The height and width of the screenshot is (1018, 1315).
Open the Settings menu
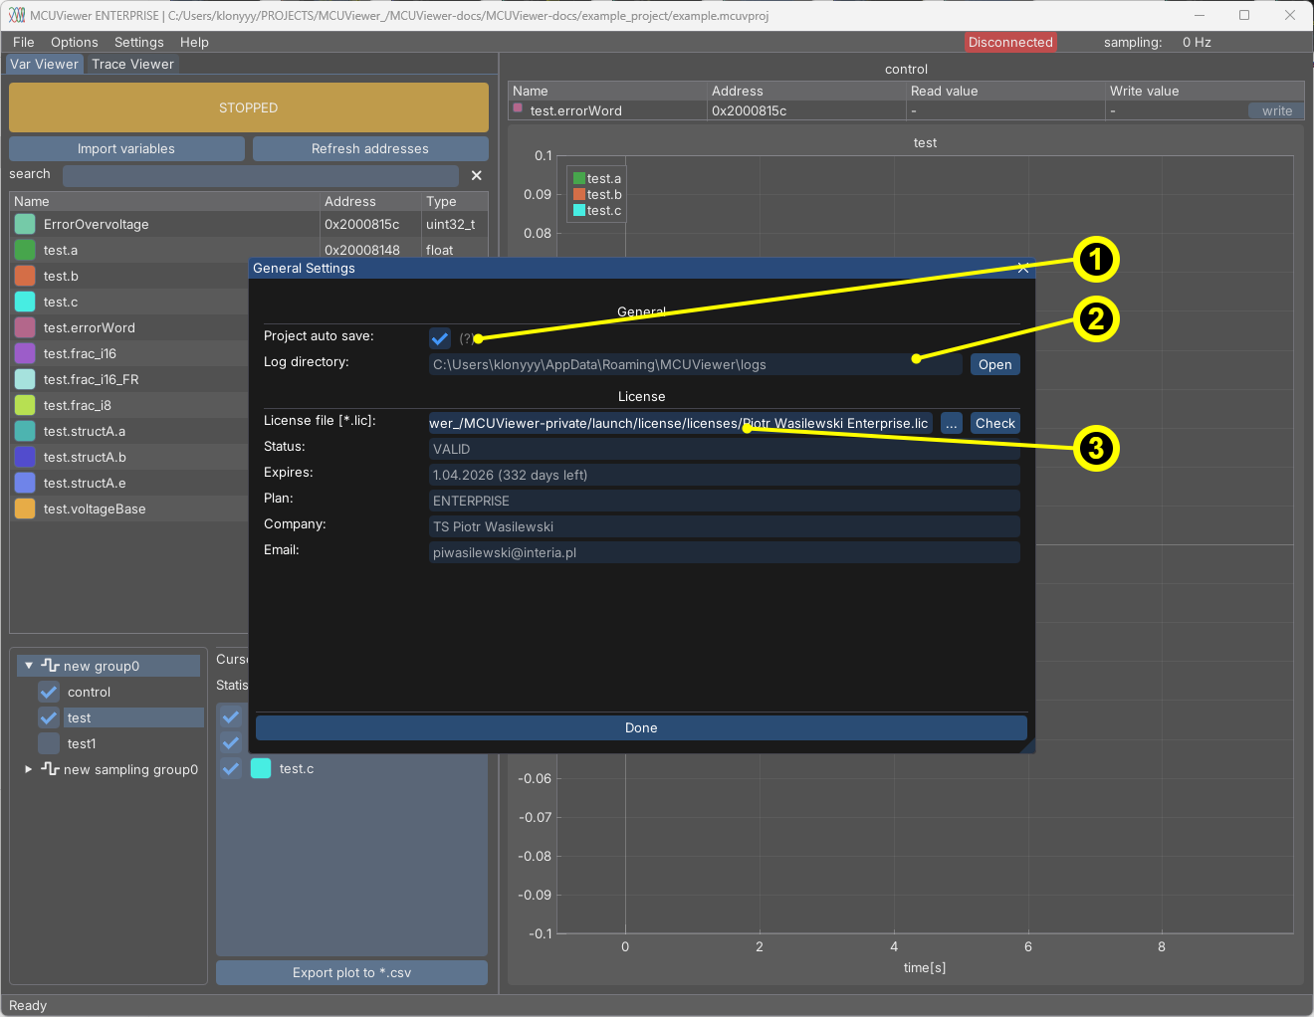pos(139,42)
